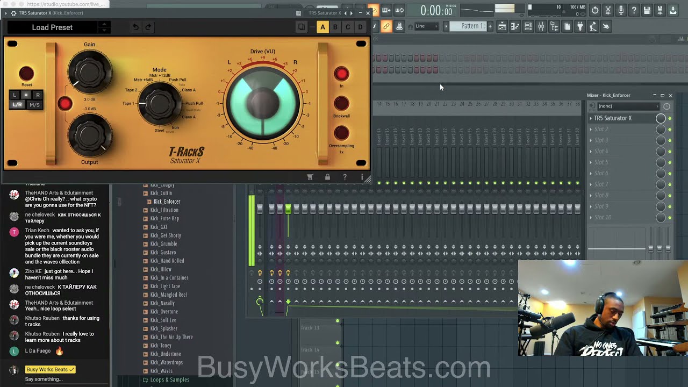Click undo arrow in Saturator X header
The height and width of the screenshot is (387, 688).
[135, 27]
